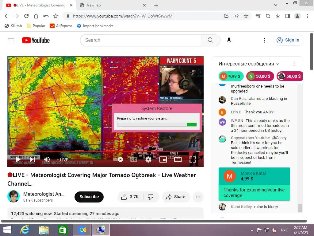Click the share page icon in address bar
This screenshot has width=314, height=236.
point(236,16)
